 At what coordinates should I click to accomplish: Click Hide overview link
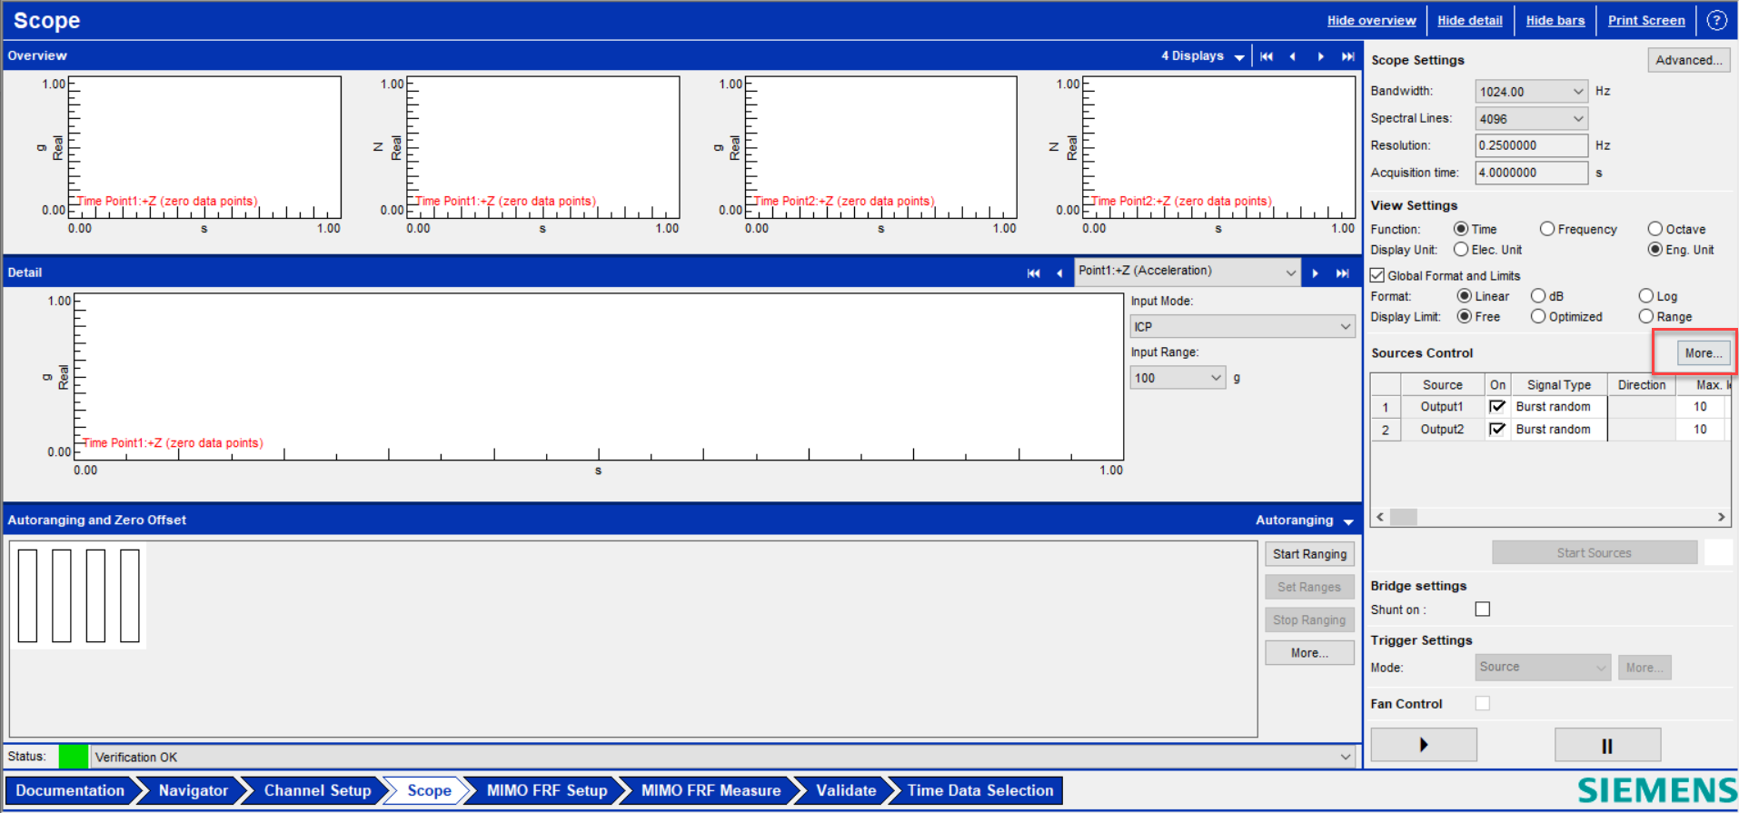tap(1371, 20)
